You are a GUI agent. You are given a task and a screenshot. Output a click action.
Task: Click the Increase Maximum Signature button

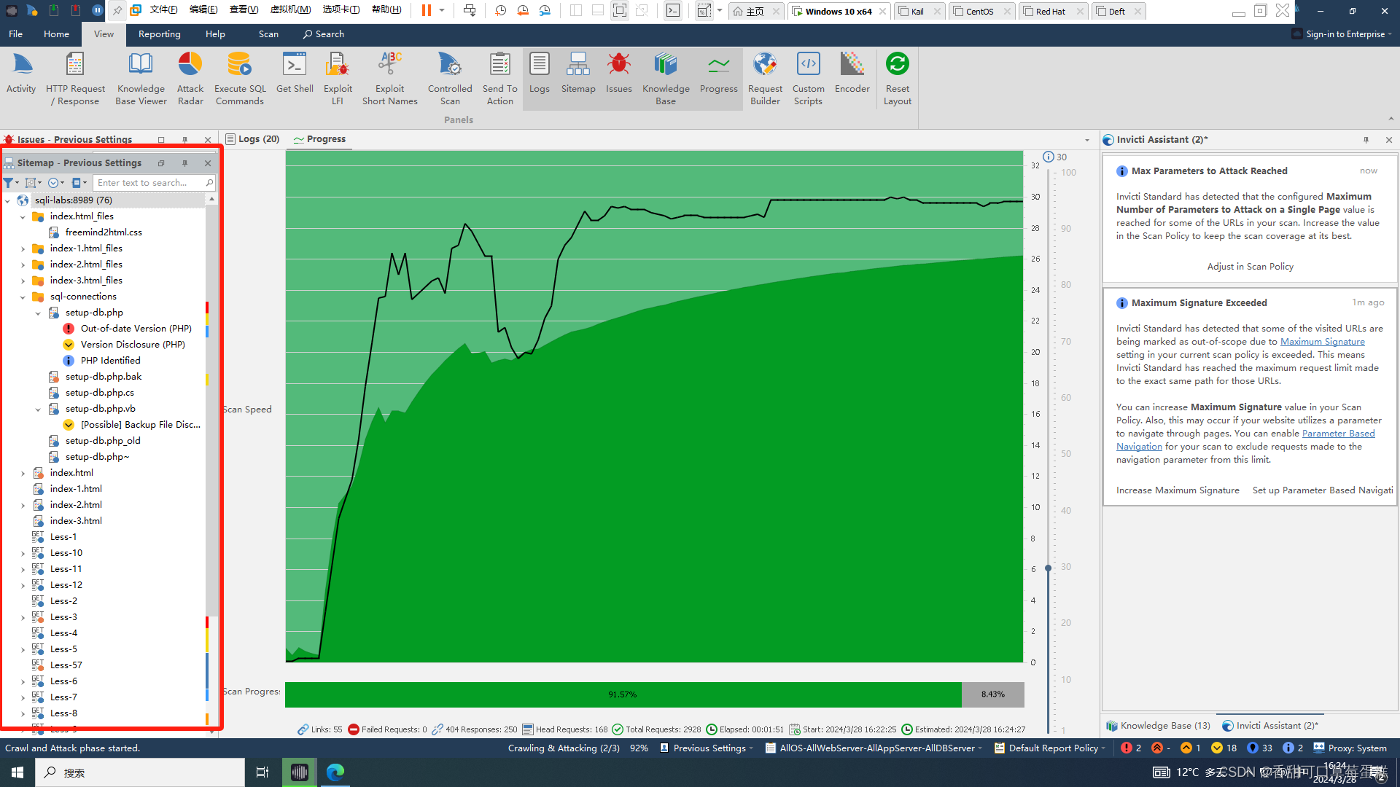coord(1177,490)
